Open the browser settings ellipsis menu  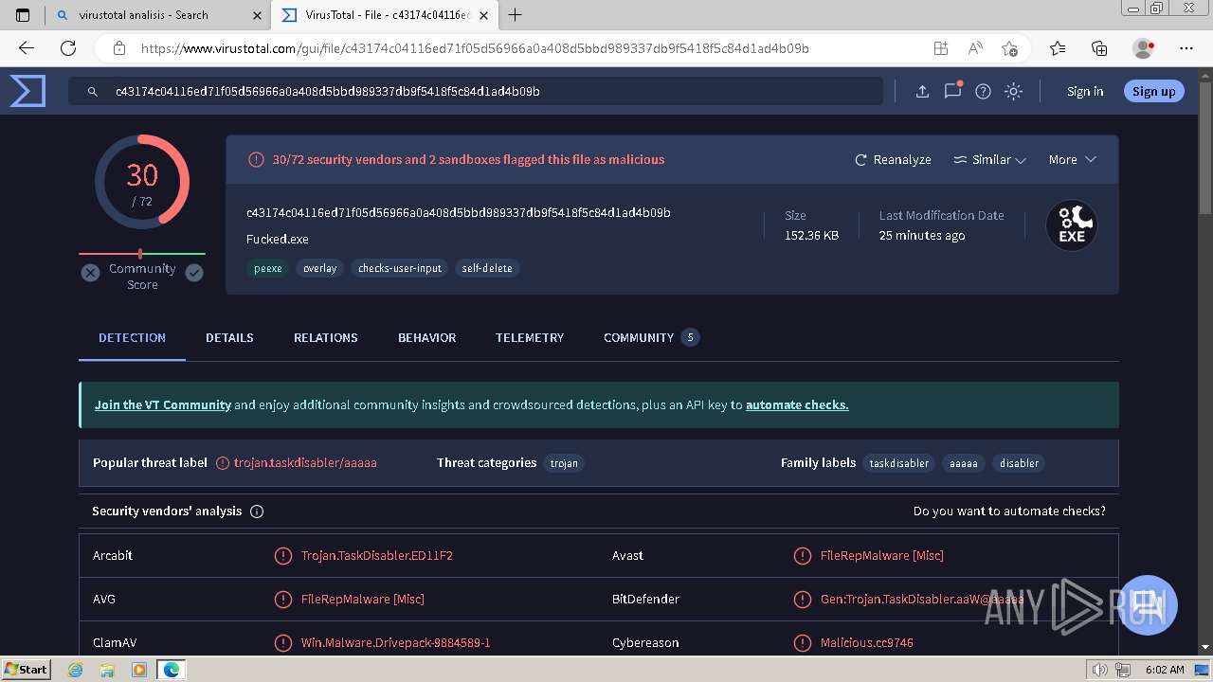tap(1186, 48)
